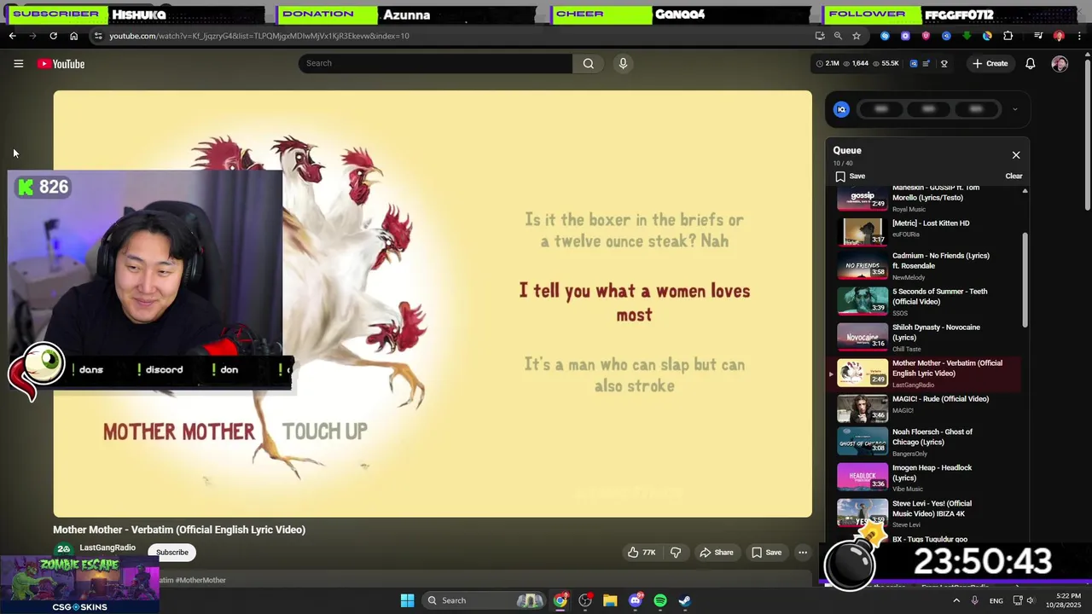
Task: Click in the YouTube search field
Action: coord(435,63)
